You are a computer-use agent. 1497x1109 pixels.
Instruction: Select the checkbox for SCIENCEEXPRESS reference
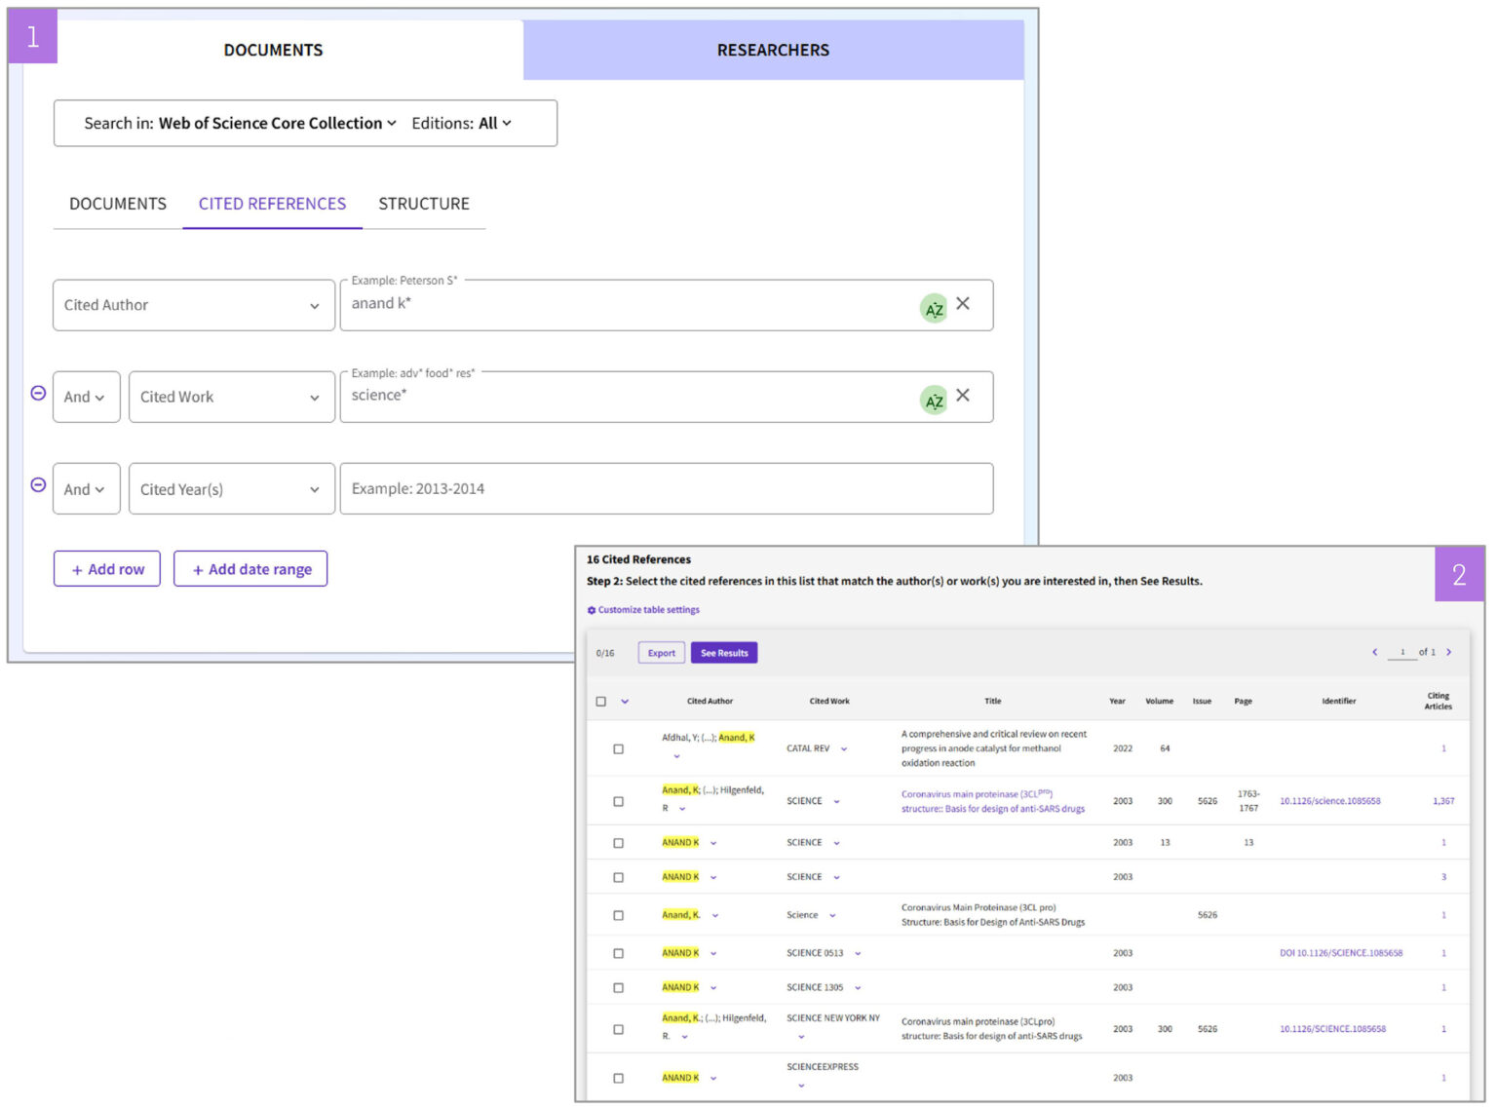[x=618, y=1079]
